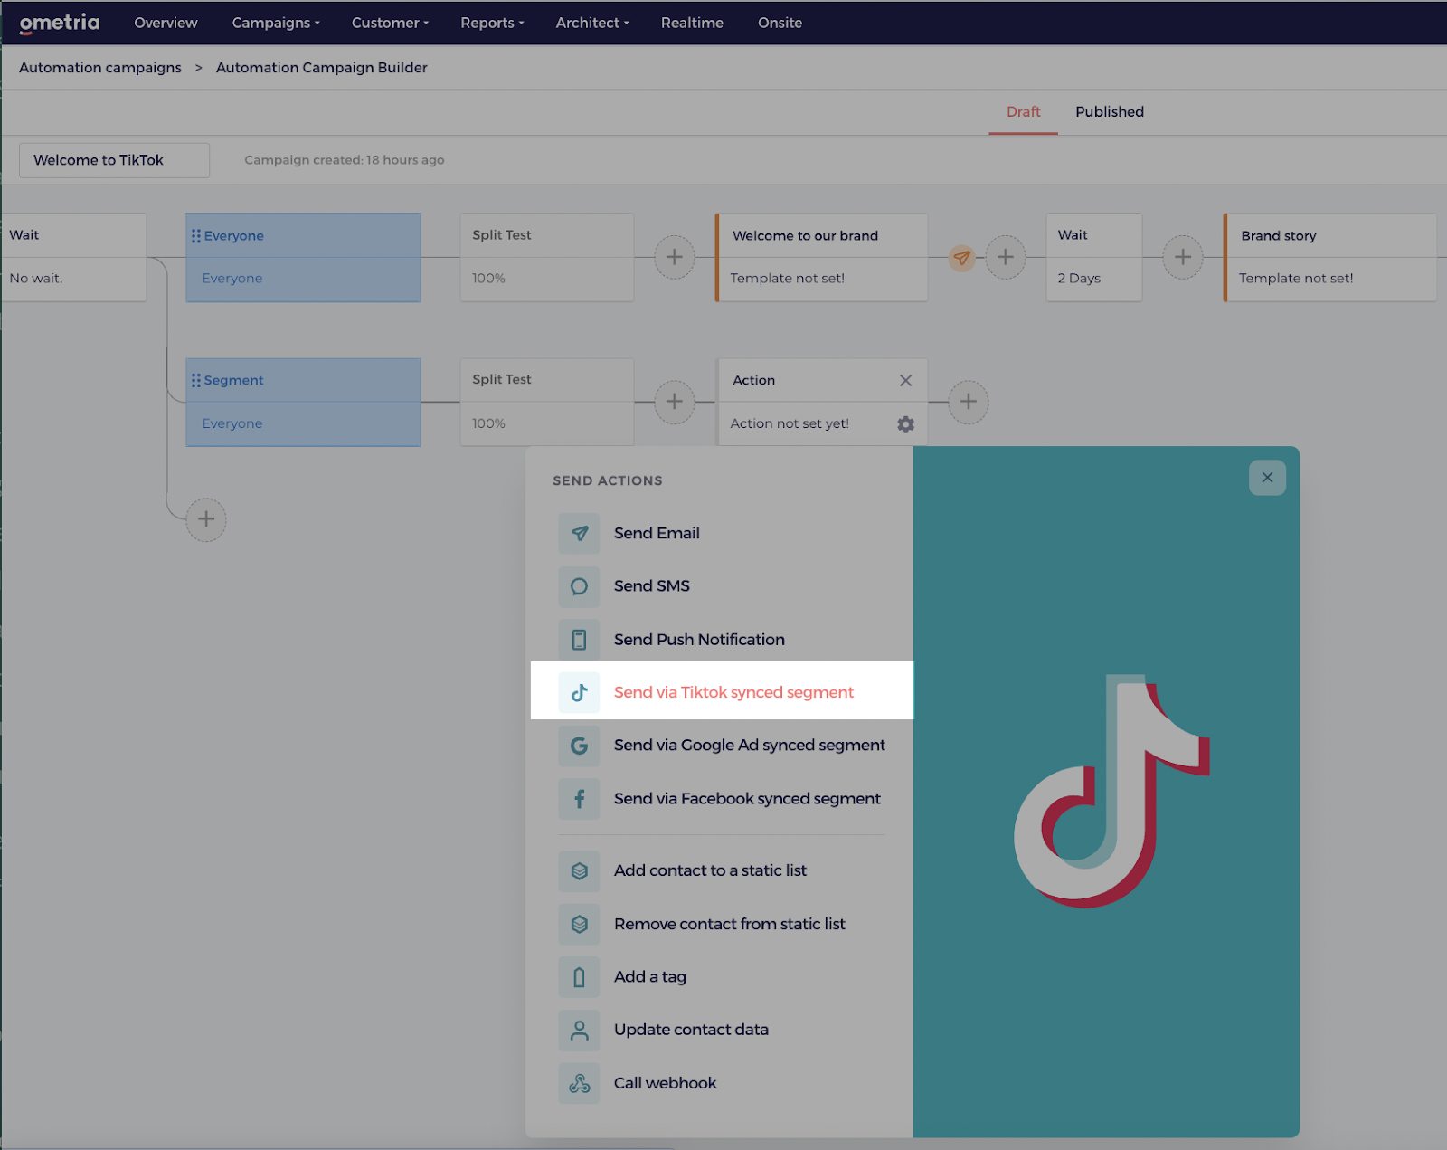Click the Add contact to static list icon
Screen dimensions: 1447x1150
point(579,870)
